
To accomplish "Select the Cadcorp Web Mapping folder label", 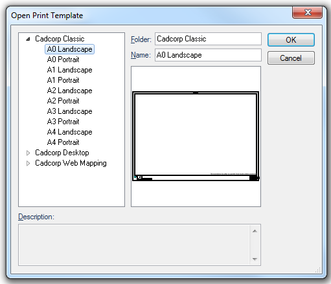I will coord(71,163).
